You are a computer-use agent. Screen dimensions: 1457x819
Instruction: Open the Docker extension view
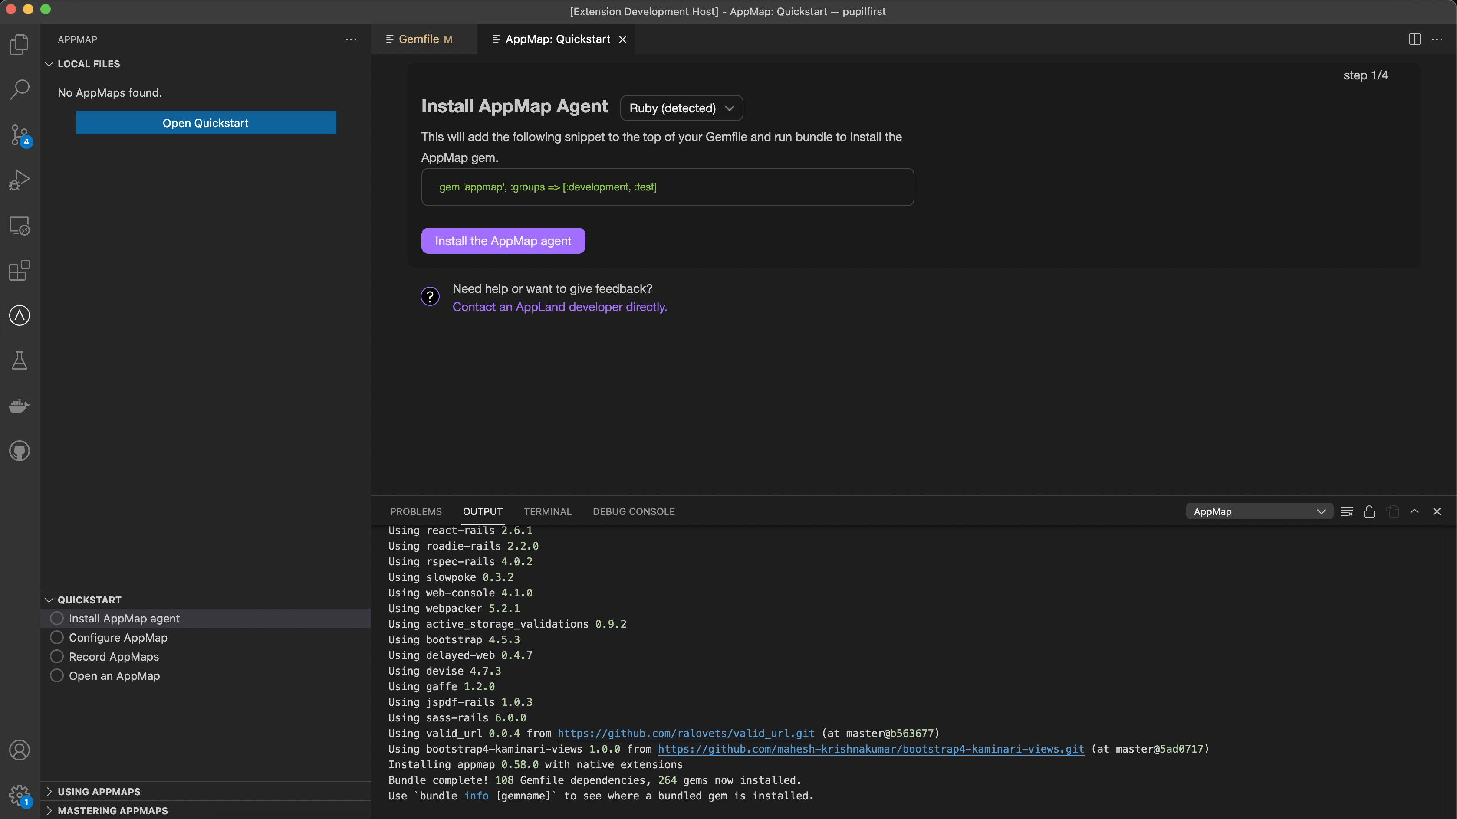pos(19,406)
